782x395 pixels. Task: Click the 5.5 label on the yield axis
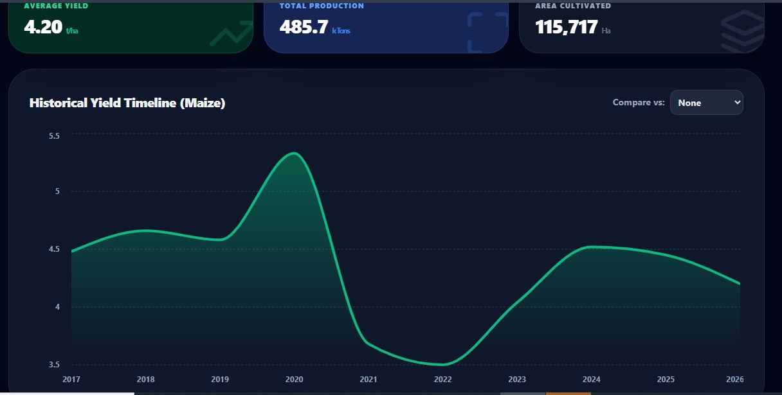click(54, 136)
